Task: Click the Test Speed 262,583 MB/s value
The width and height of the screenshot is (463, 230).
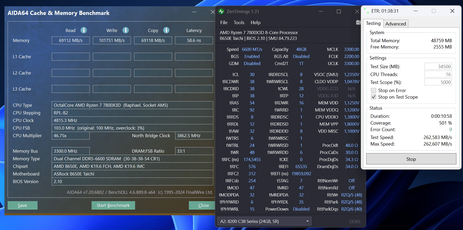Action: (438, 137)
